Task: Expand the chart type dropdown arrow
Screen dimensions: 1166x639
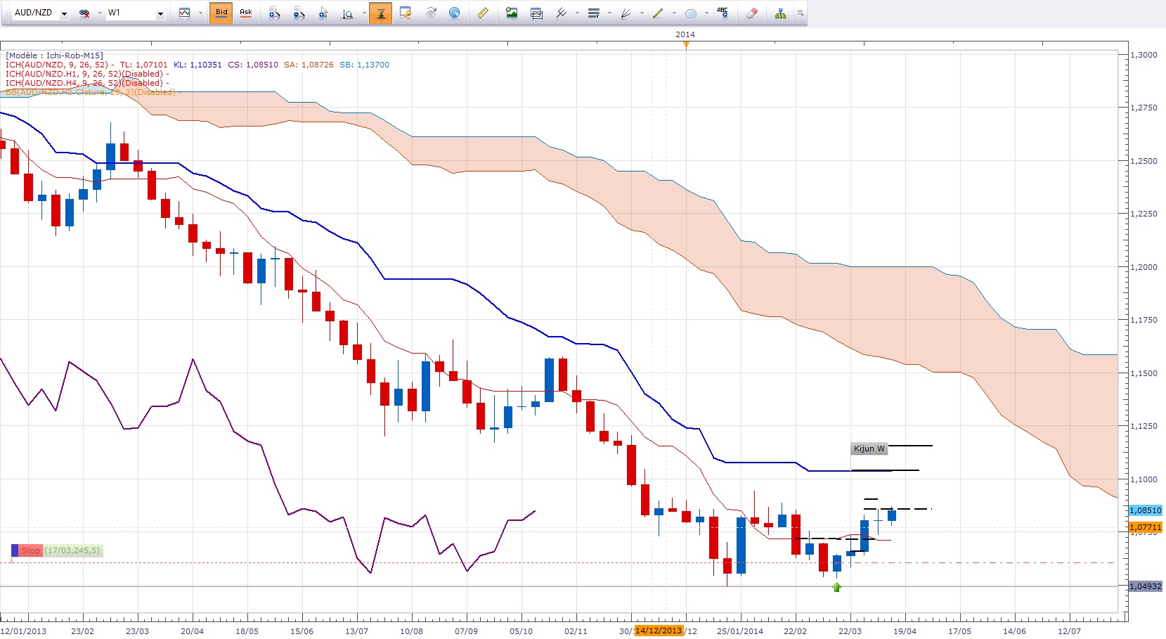Action: point(200,13)
